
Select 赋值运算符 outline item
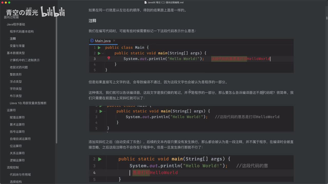(17, 117)
